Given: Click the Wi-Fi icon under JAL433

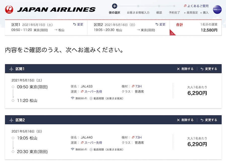Looking at the screenshot, I should coord(73,98).
